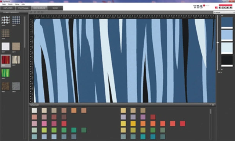
Task: Open the SHOW tab
Action: click(55, 8)
